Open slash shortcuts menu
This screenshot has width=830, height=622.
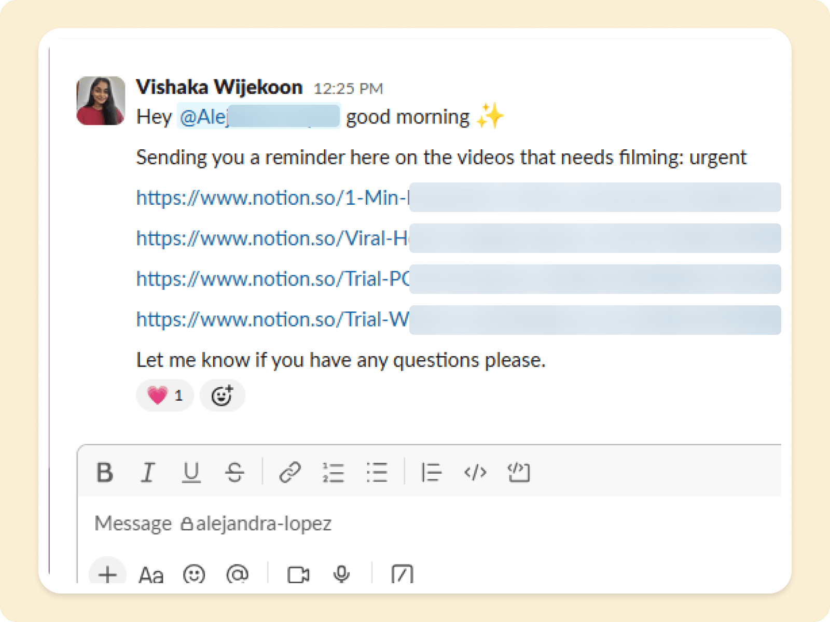pyautogui.click(x=402, y=574)
